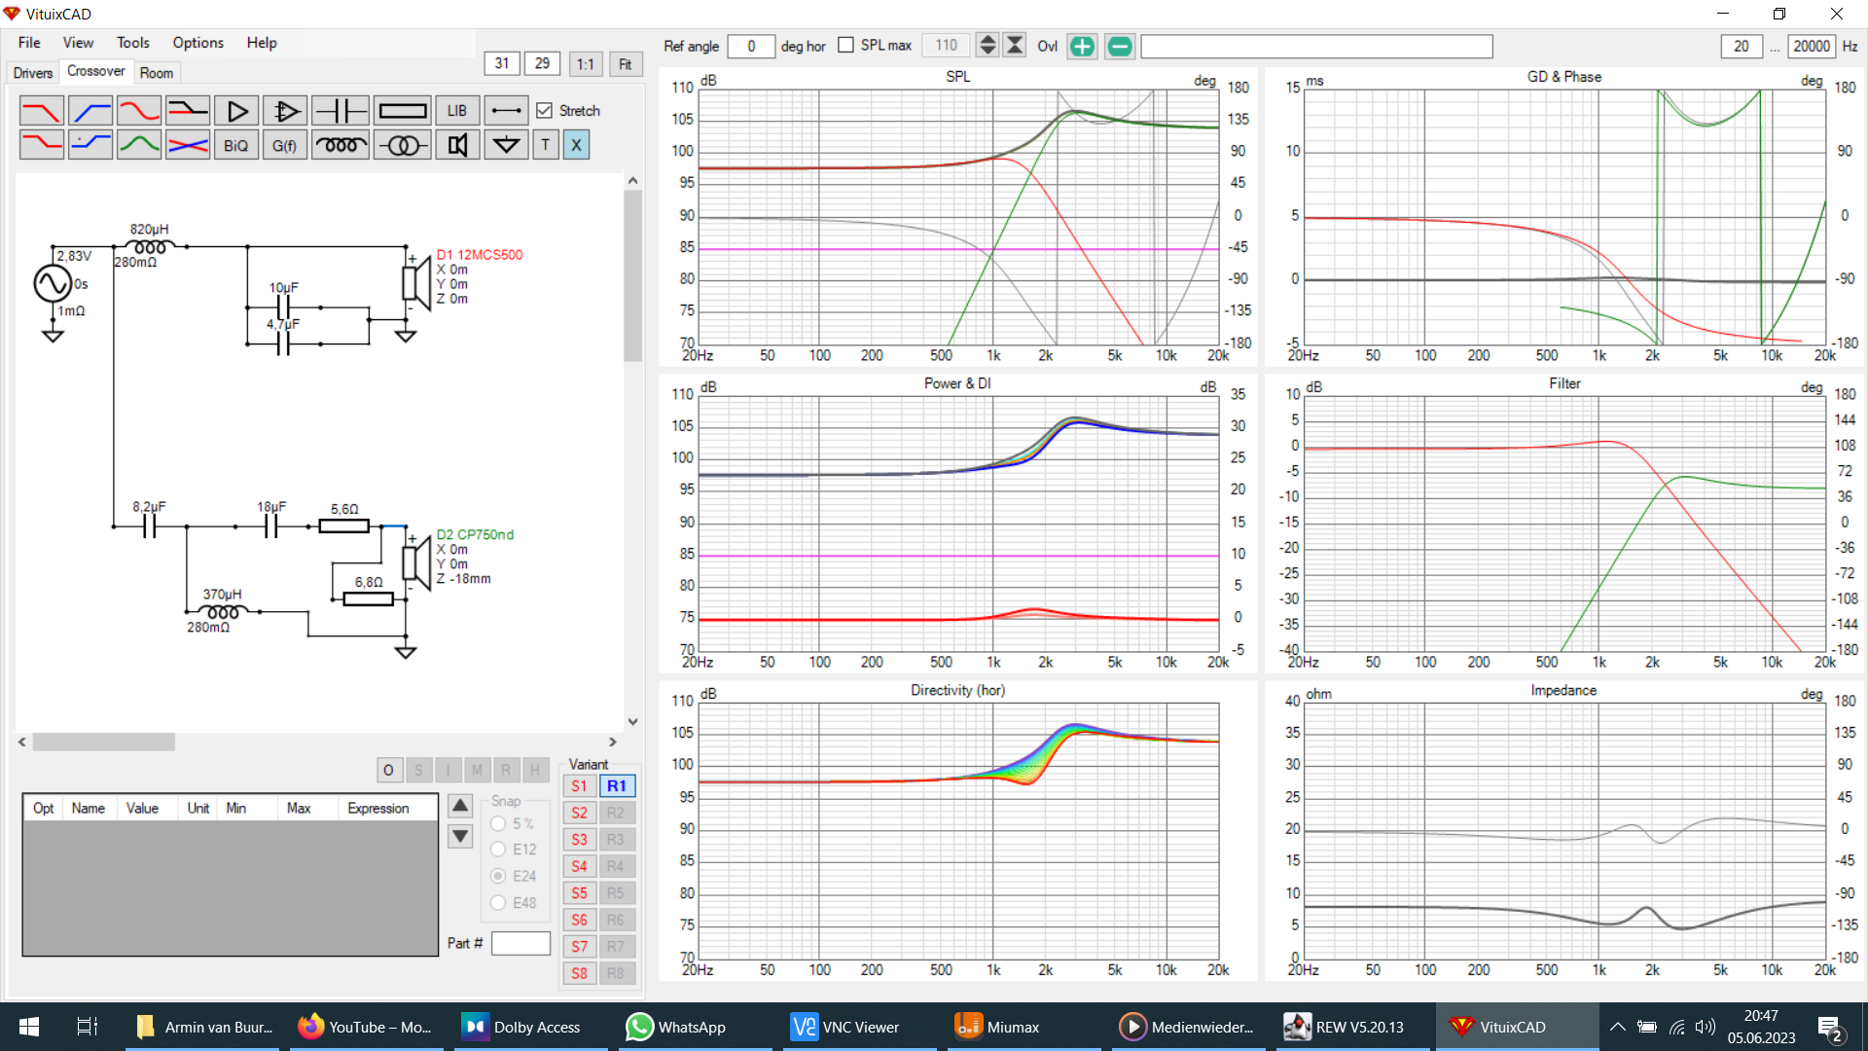Insert a resistor component
The height and width of the screenshot is (1051, 1868).
coord(402,111)
